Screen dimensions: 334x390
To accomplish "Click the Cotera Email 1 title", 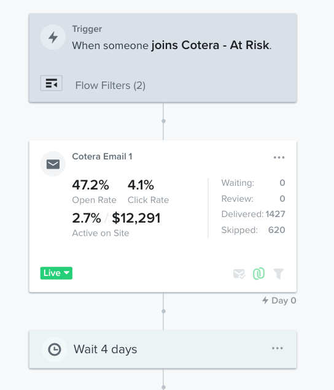I will pyautogui.click(x=102, y=156).
